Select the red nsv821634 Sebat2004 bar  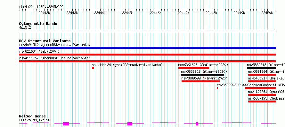(x=147, y=55)
